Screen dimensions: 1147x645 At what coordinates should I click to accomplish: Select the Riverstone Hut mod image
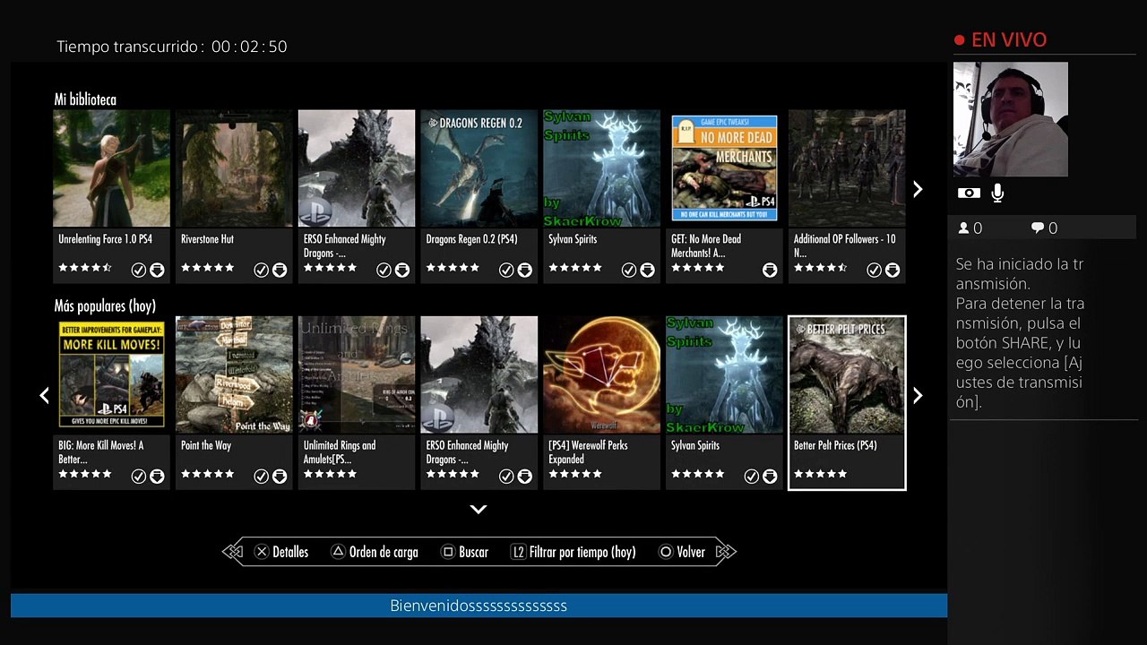pyautogui.click(x=234, y=168)
